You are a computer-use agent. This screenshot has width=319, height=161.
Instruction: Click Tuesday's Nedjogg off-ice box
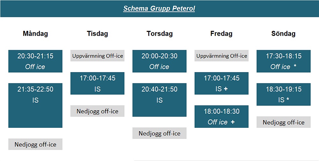click(97, 111)
